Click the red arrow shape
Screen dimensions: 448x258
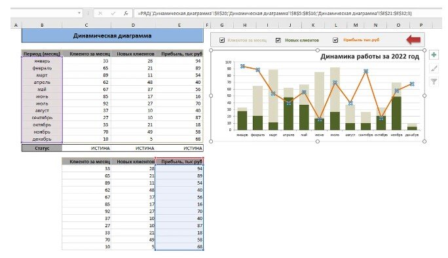413,40
